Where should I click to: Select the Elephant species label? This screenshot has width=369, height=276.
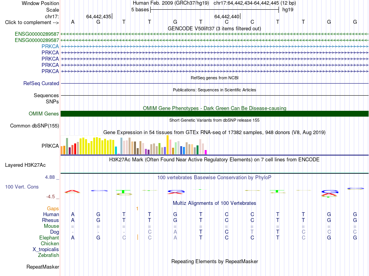pyautogui.click(x=49, y=238)
